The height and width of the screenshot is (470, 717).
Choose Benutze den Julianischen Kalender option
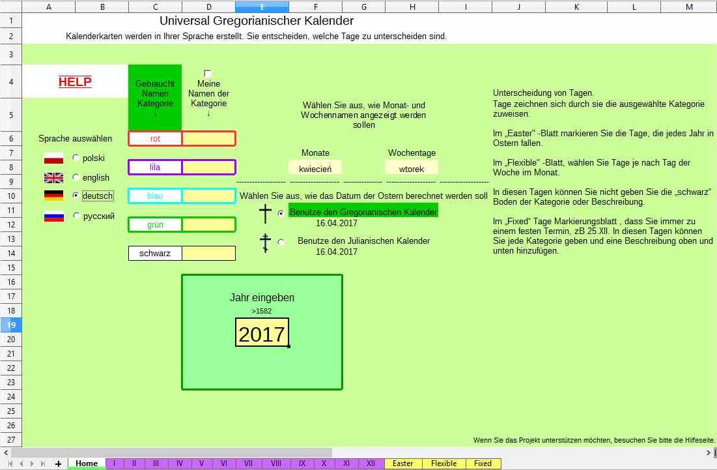tap(281, 242)
